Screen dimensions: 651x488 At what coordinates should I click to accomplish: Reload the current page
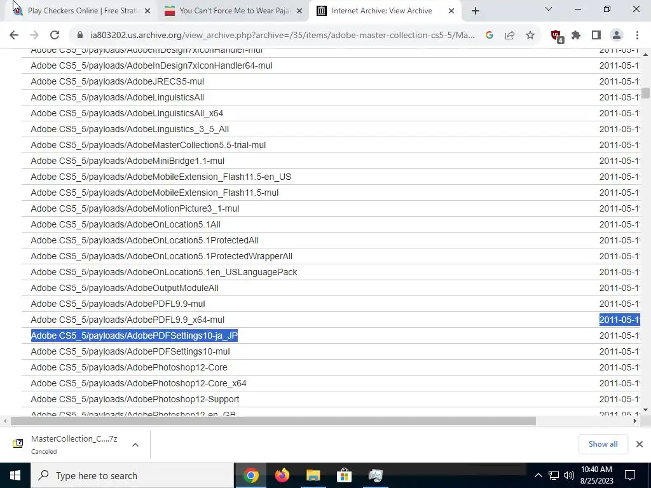(55, 36)
